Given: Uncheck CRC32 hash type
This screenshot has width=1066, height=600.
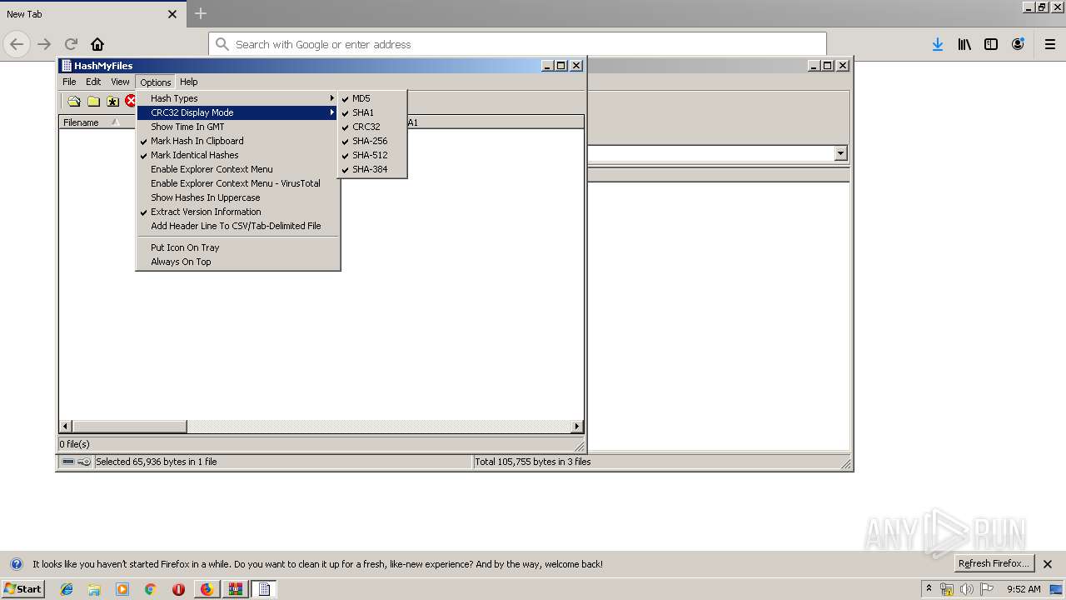Looking at the screenshot, I should pos(372,127).
